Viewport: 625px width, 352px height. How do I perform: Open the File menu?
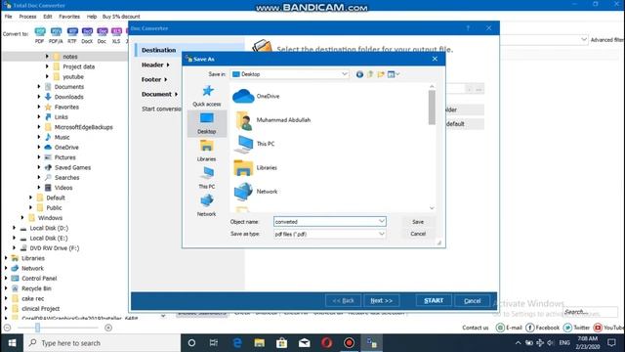9,17
